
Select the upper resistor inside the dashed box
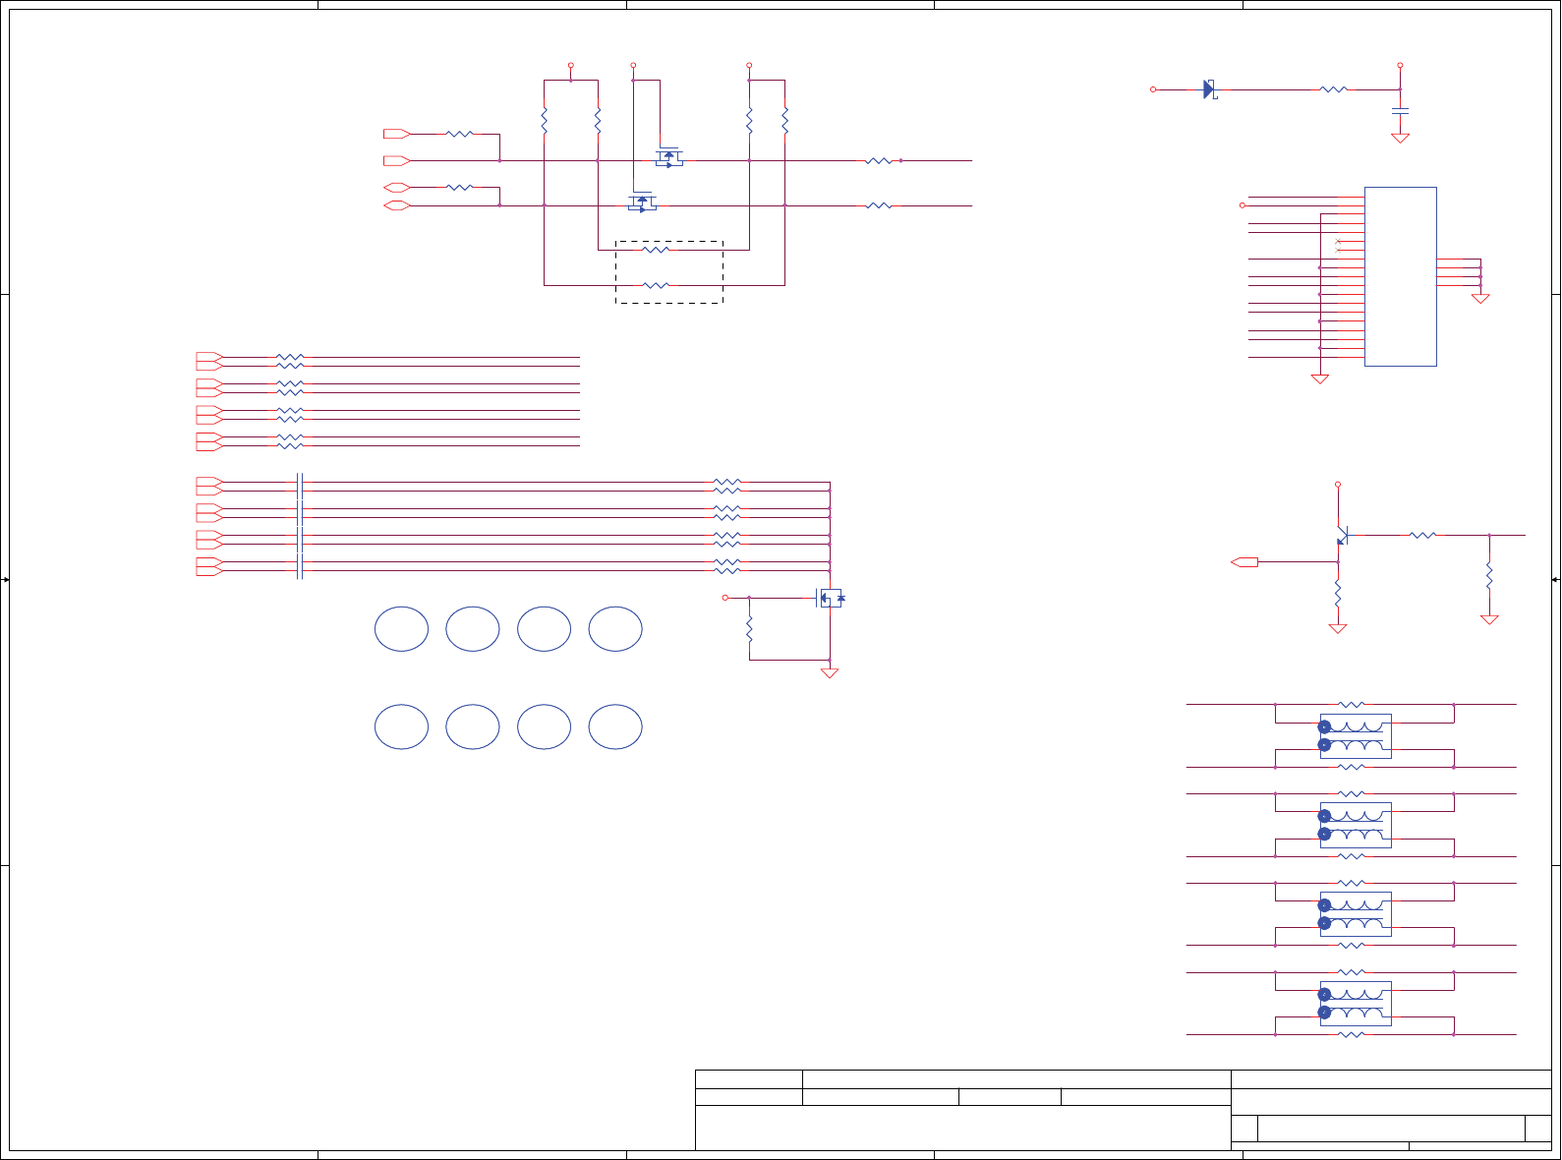click(x=656, y=250)
